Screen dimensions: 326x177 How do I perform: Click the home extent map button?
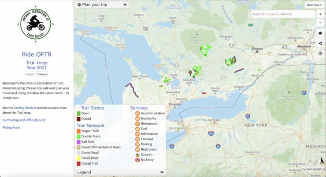coord(320,33)
